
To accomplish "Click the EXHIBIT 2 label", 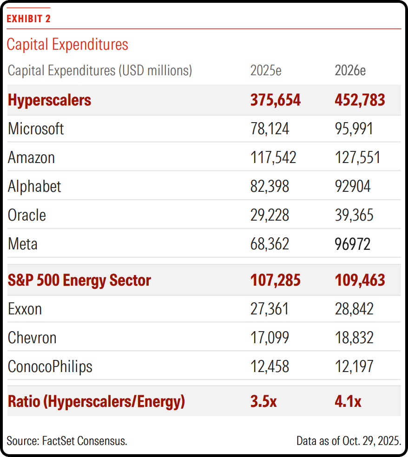I will 29,19.
